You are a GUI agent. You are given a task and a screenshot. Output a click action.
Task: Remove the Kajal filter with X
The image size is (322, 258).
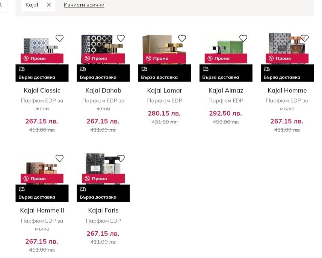coord(49,5)
